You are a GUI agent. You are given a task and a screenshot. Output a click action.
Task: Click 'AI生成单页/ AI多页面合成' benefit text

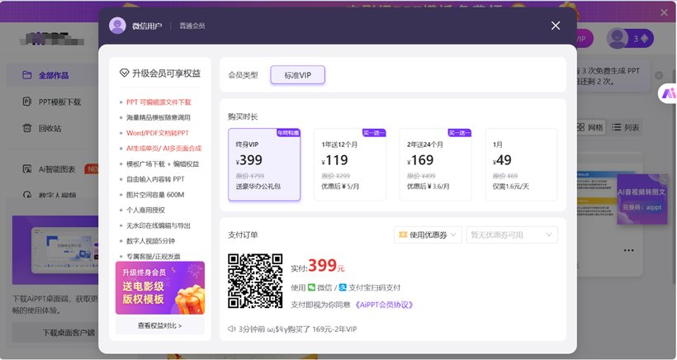tap(163, 149)
